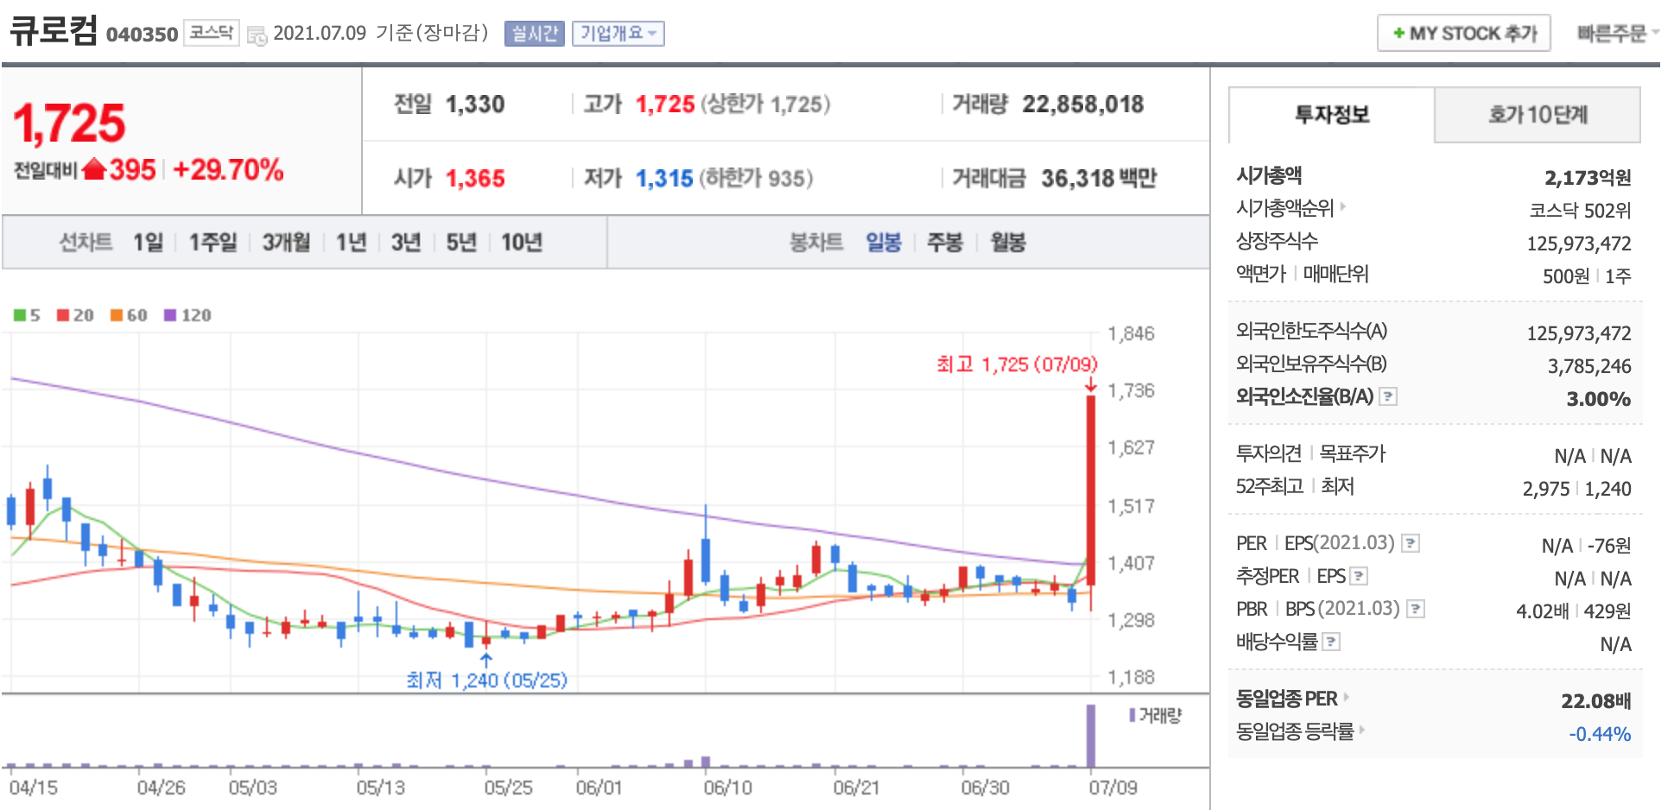Expand the 빠른주문 dropdown
Screen dimensions: 1674x810
click(1617, 34)
